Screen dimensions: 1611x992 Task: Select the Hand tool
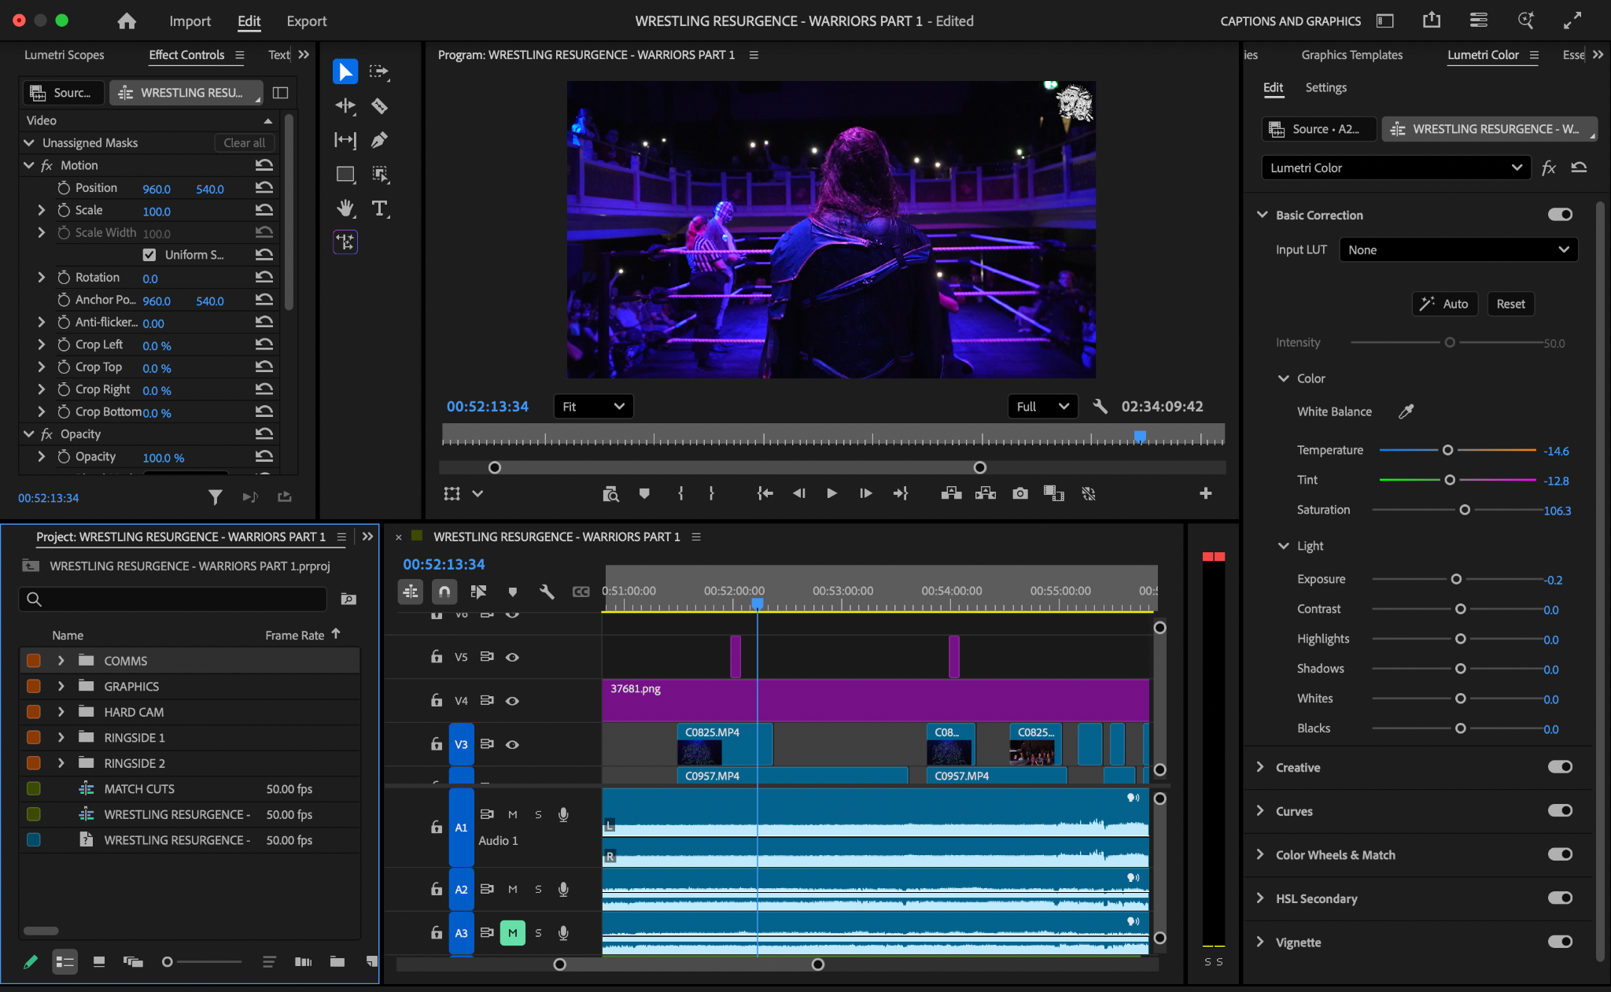click(345, 208)
